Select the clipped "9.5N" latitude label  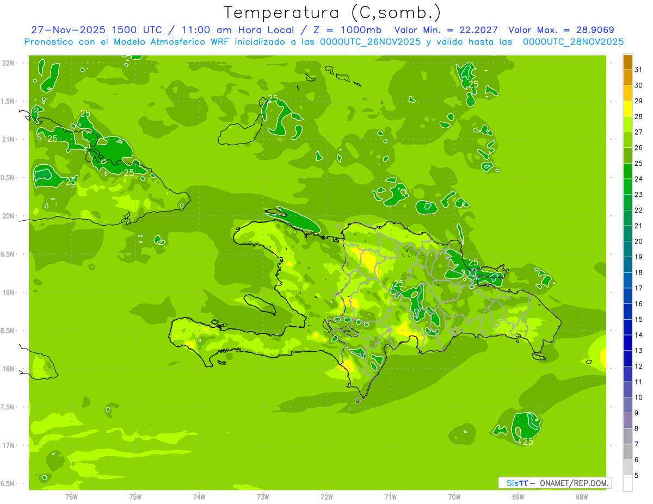[8, 254]
